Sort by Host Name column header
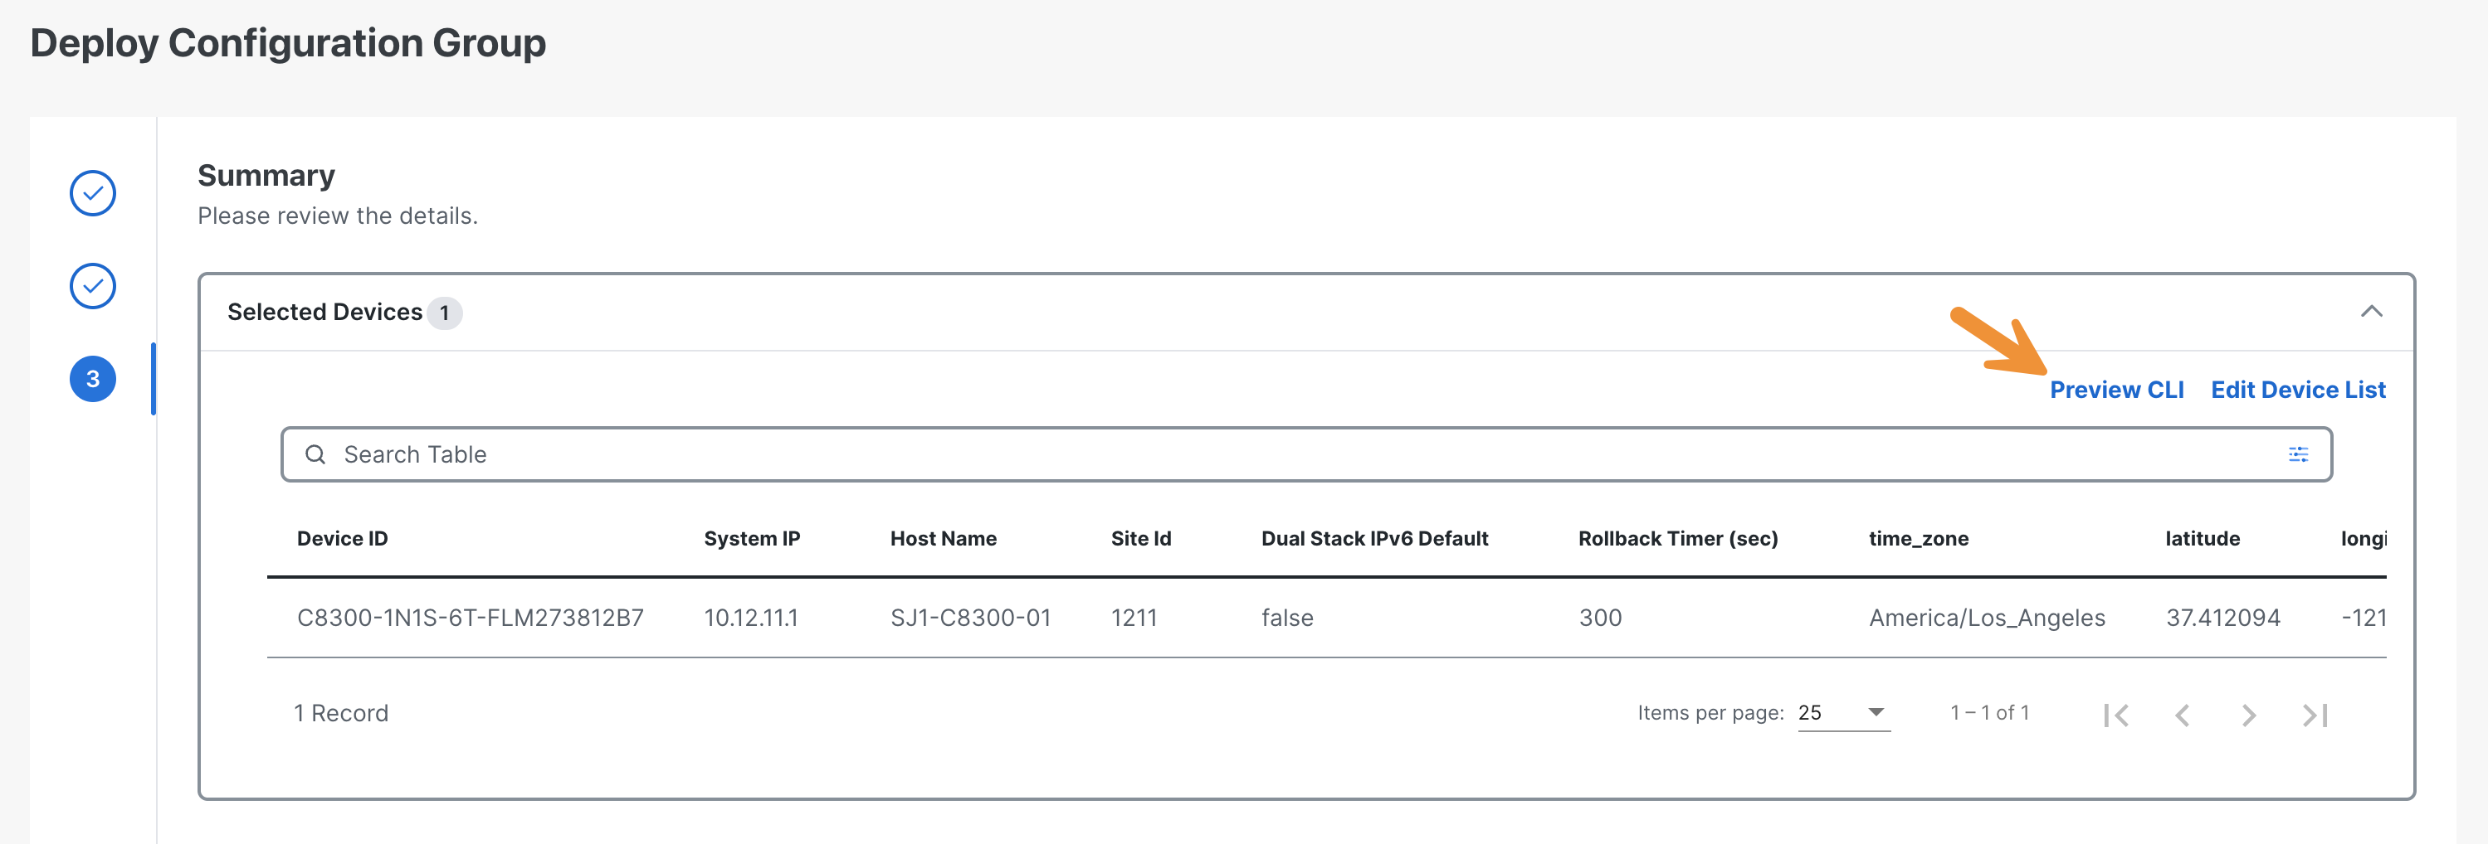 pos(943,538)
